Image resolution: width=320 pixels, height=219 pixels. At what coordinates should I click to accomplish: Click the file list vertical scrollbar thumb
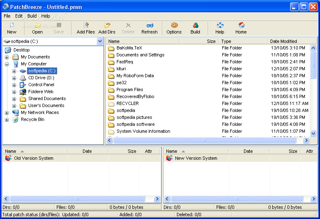[x=313, y=65]
